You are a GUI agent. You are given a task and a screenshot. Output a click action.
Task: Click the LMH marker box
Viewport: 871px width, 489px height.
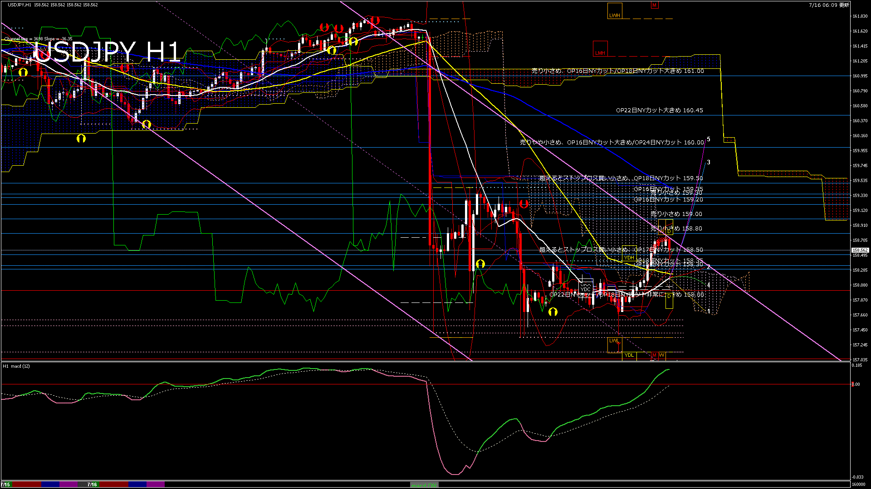[x=600, y=48]
